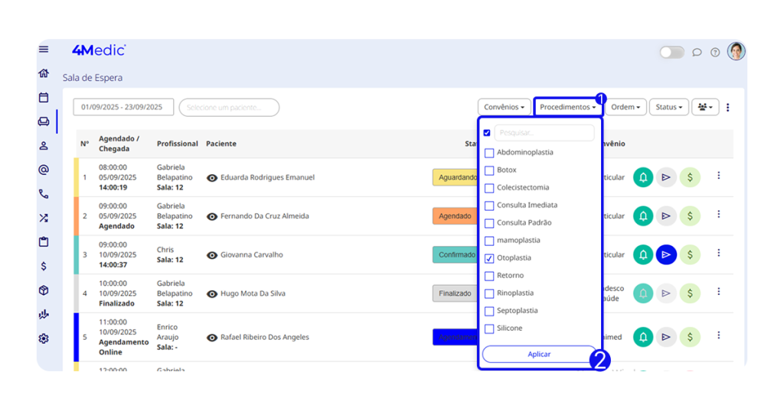The height and width of the screenshot is (411, 784).
Task: Open the Convênios dropdown
Action: (x=504, y=108)
